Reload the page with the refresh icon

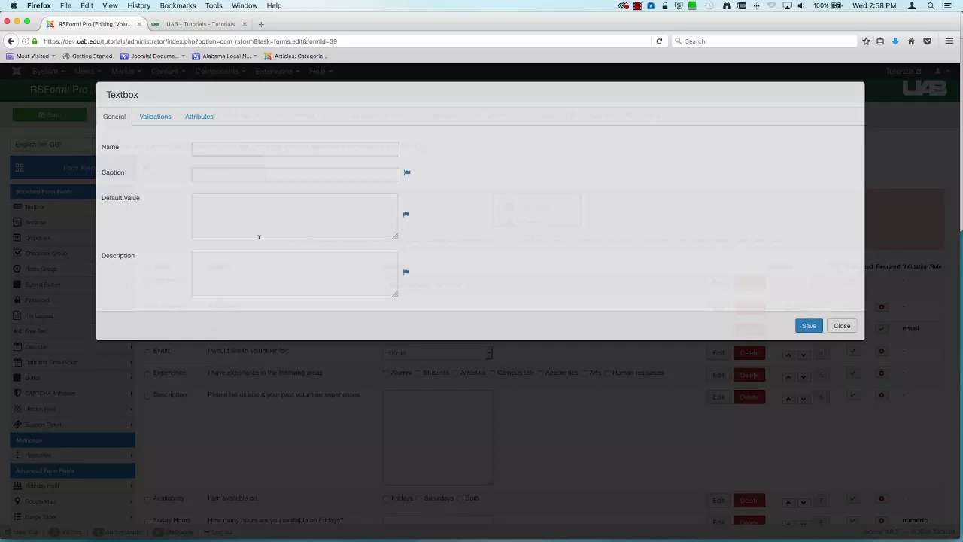point(659,41)
